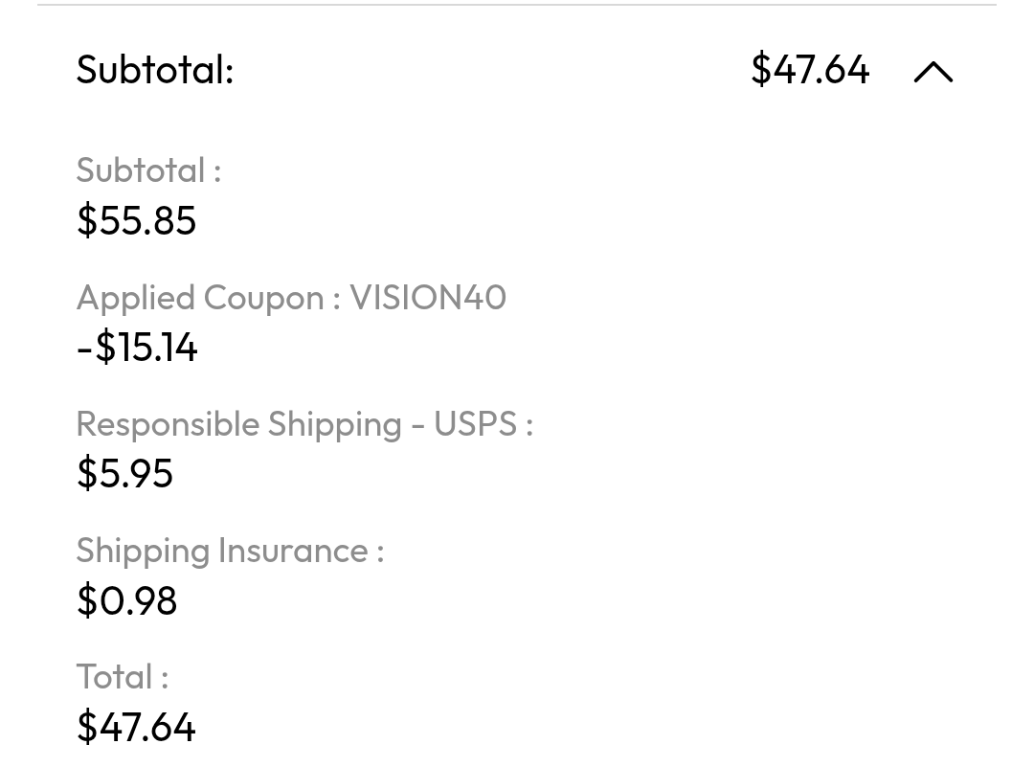Image resolution: width=1034 pixels, height=767 pixels.
Task: Click the horizontal divider above the summary
Action: (517, 5)
